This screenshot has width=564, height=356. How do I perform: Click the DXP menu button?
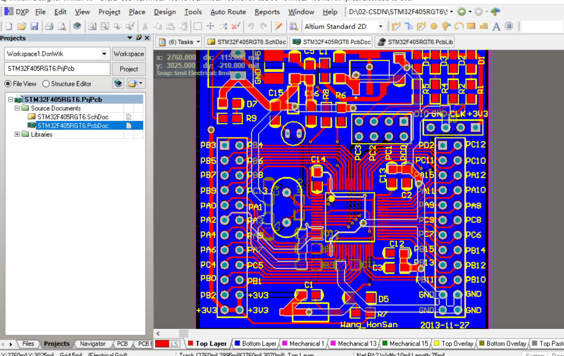click(x=17, y=12)
